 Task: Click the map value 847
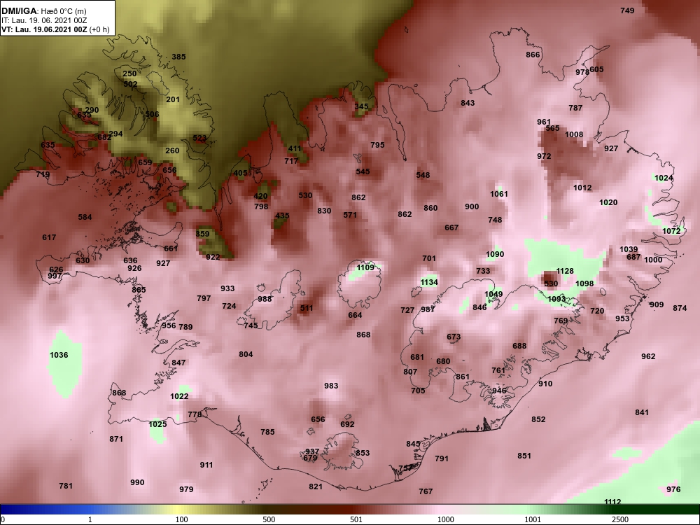[178, 363]
